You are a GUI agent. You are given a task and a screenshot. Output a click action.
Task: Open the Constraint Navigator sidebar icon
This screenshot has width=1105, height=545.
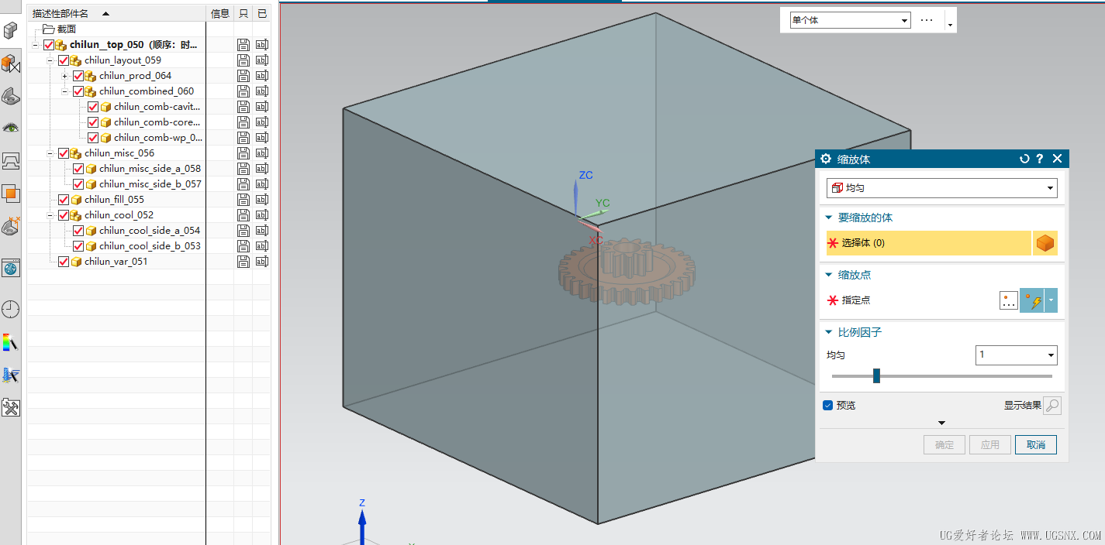click(x=10, y=63)
